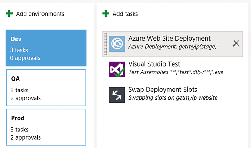Click the green plus beside Add environments

[x=9, y=13]
